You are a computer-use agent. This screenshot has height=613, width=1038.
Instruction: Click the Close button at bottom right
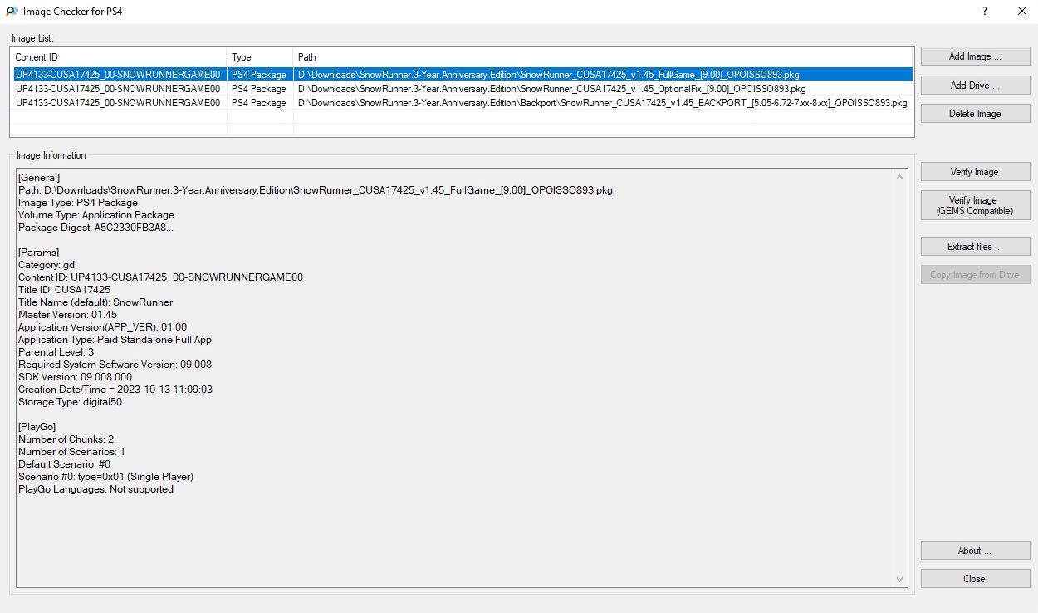pyautogui.click(x=975, y=579)
